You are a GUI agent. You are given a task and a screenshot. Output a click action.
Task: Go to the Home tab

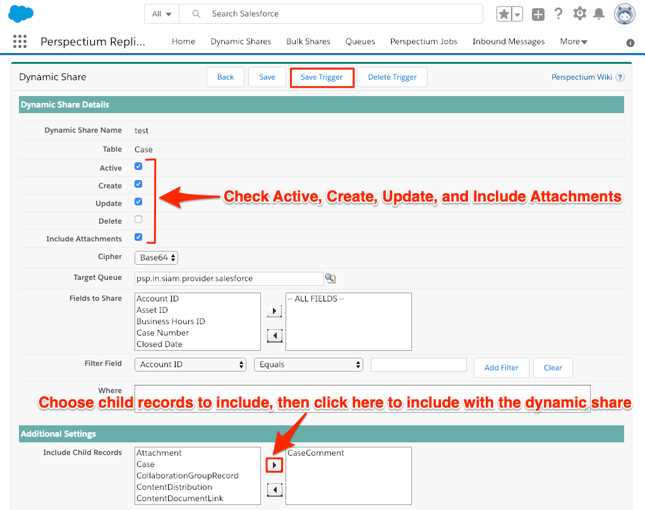point(183,42)
